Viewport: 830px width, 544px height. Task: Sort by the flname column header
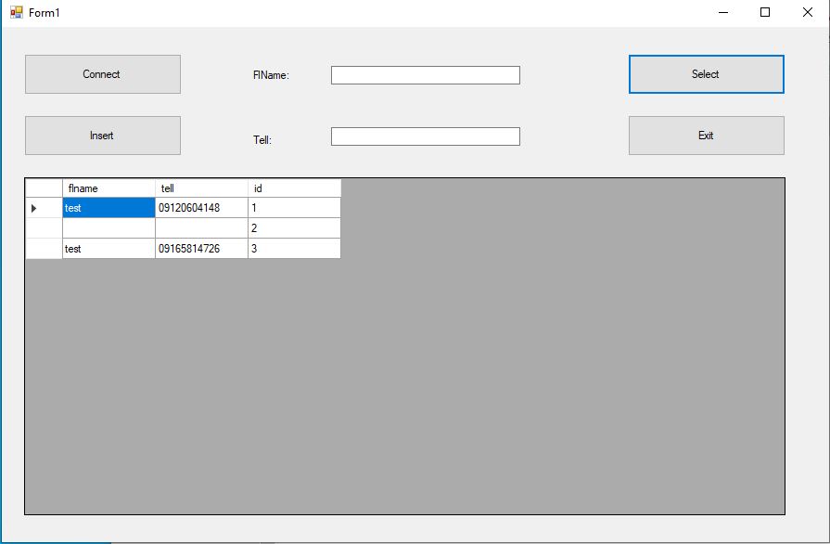(x=109, y=188)
